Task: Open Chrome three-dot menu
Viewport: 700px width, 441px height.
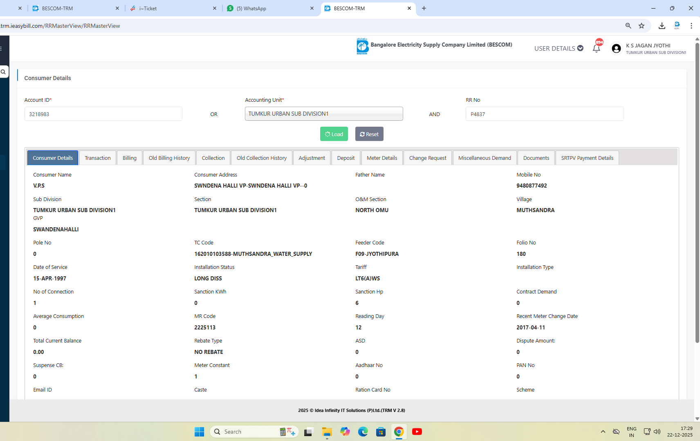Action: 691,26
